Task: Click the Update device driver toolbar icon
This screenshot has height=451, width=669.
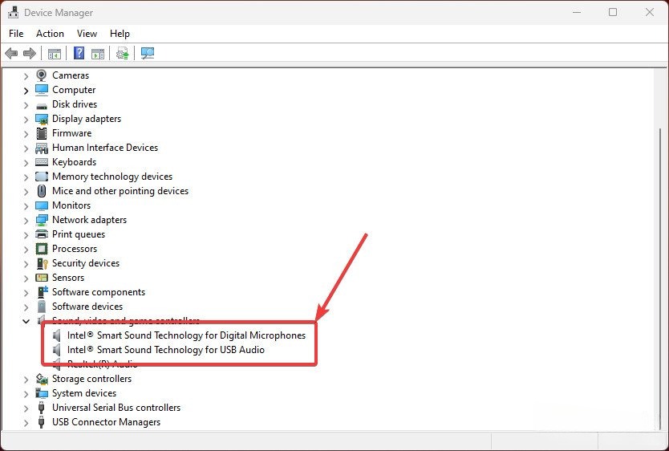Action: 122,54
